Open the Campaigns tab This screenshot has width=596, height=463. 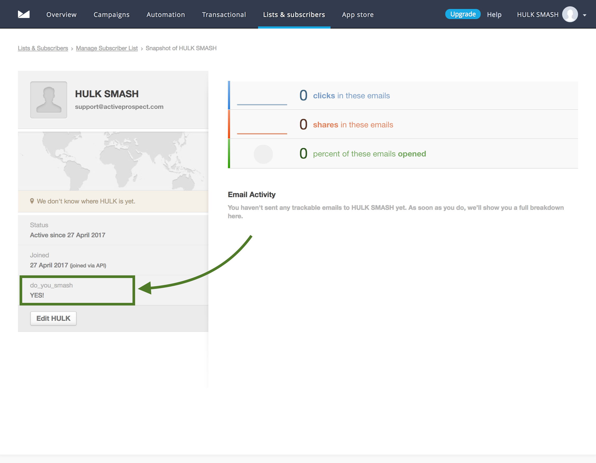point(111,15)
